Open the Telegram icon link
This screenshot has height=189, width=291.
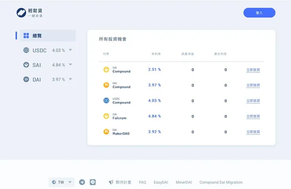coord(82,182)
